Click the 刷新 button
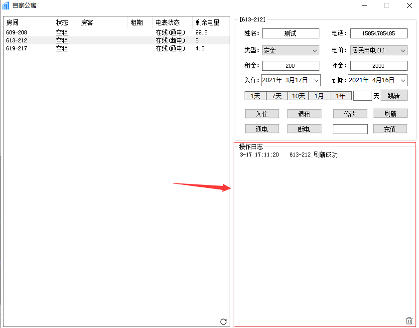This screenshot has width=419, height=328. [x=391, y=113]
